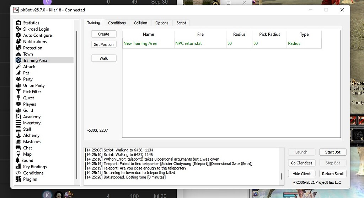
Task: Click the Map pin icon
Action: tap(18, 154)
